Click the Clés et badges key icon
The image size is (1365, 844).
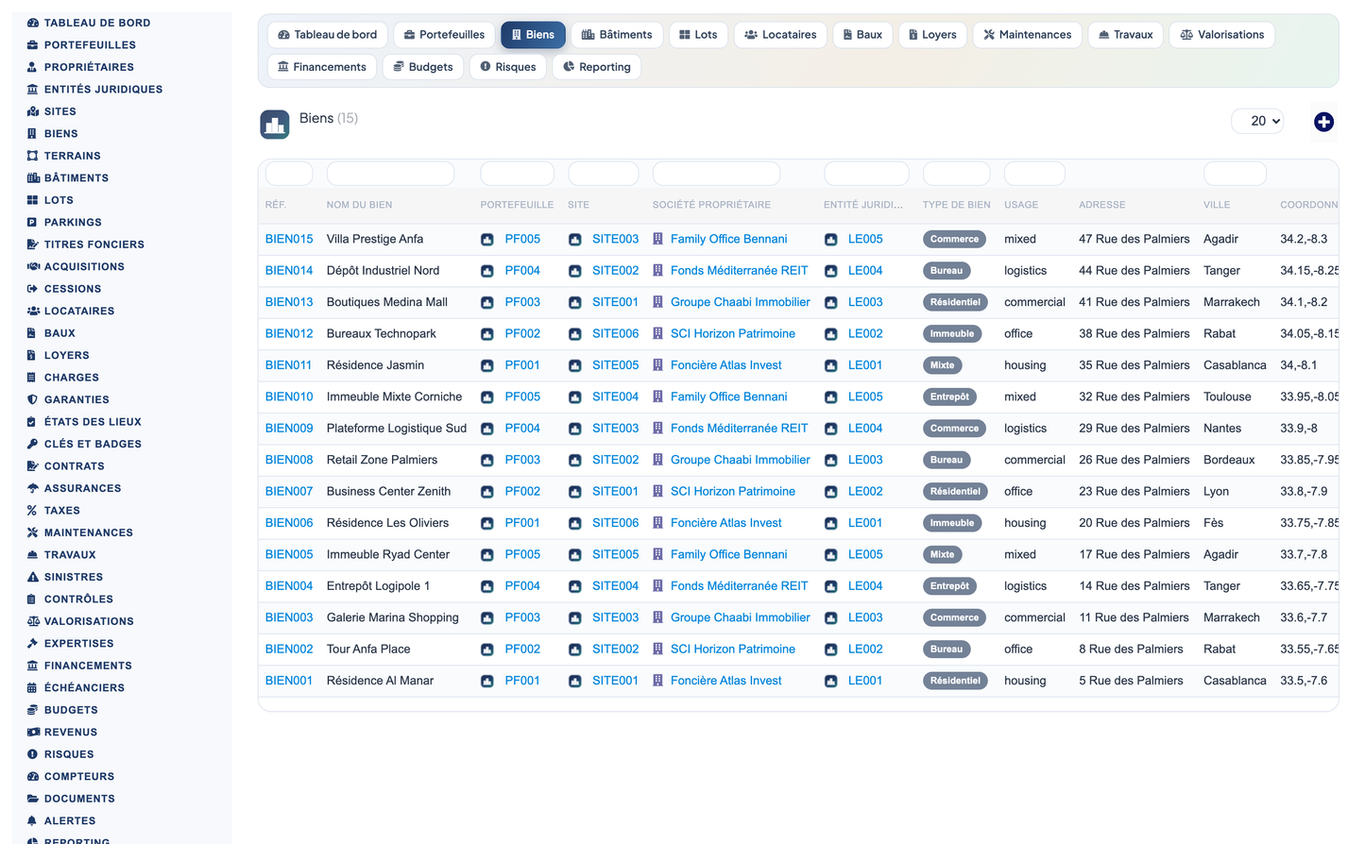pos(33,444)
